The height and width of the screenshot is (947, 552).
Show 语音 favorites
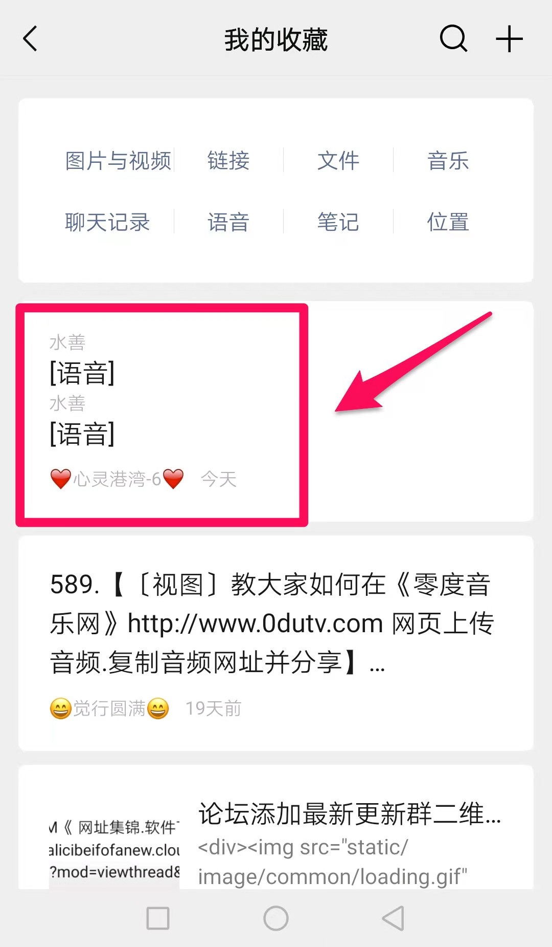click(228, 222)
